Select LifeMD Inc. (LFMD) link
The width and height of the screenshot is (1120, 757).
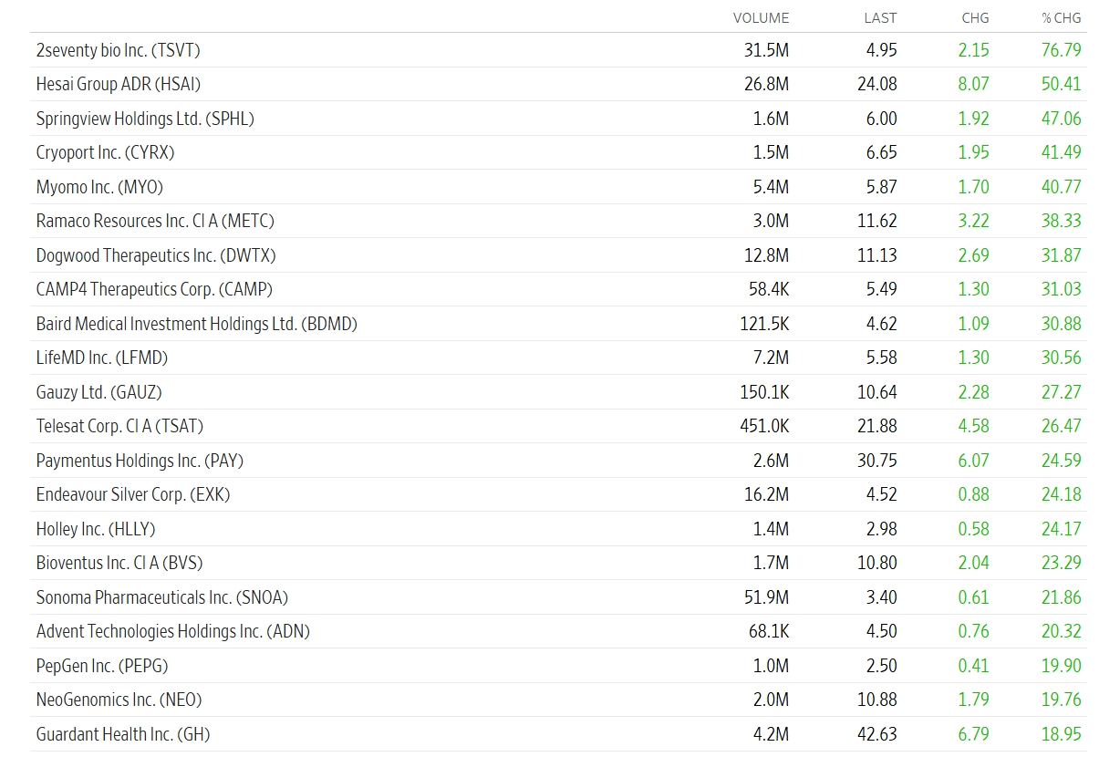pyautogui.click(x=102, y=358)
